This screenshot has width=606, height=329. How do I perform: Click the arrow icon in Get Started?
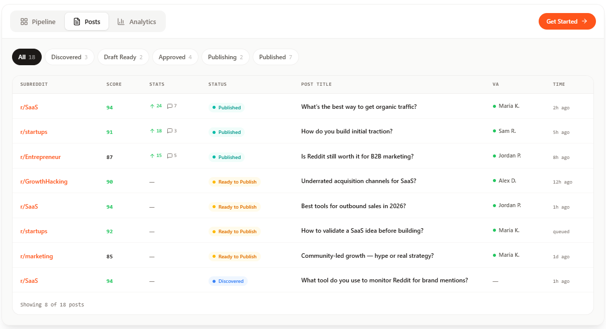pyautogui.click(x=584, y=22)
